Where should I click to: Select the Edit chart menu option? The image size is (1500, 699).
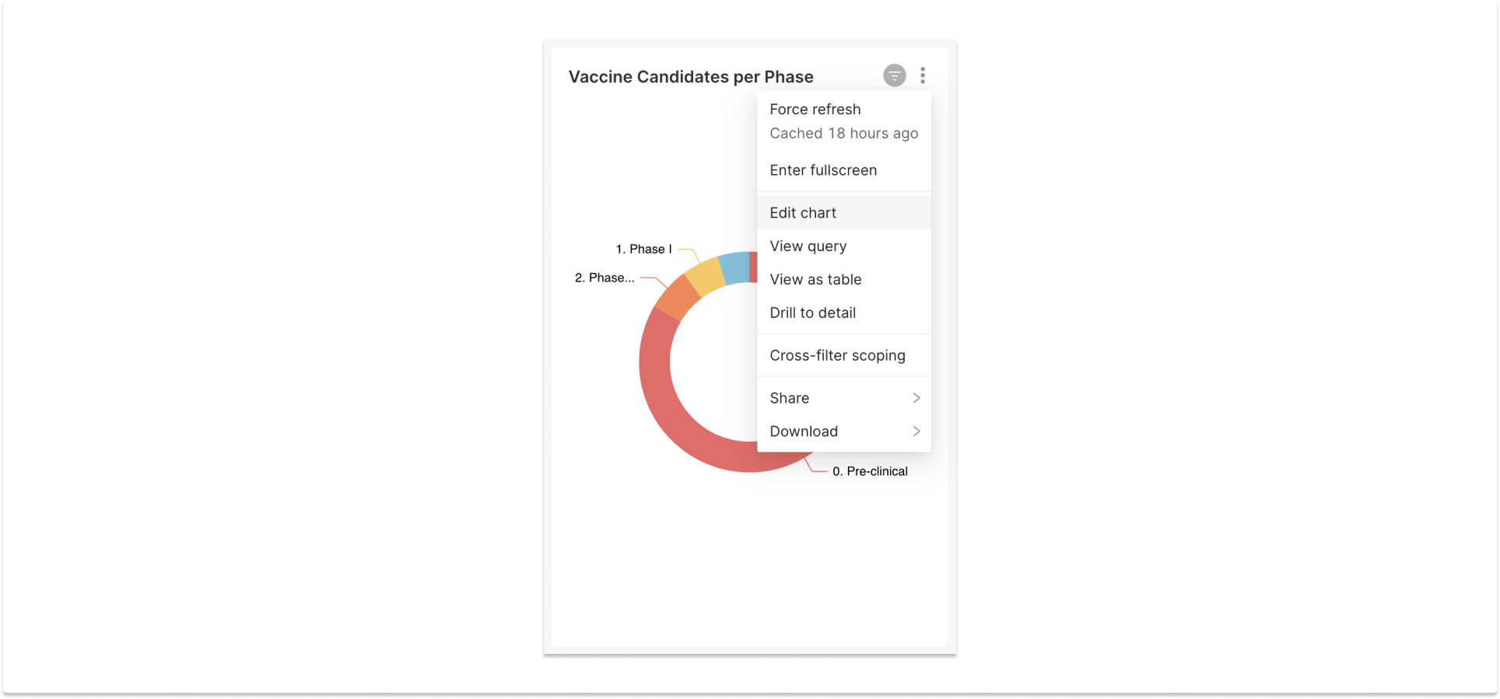click(803, 212)
